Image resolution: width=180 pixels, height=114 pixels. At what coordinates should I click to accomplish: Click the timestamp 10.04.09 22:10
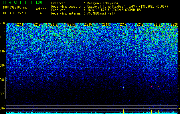tap(15, 13)
